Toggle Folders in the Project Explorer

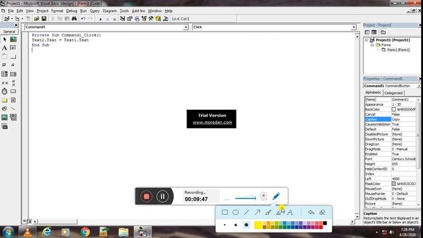pos(383,32)
